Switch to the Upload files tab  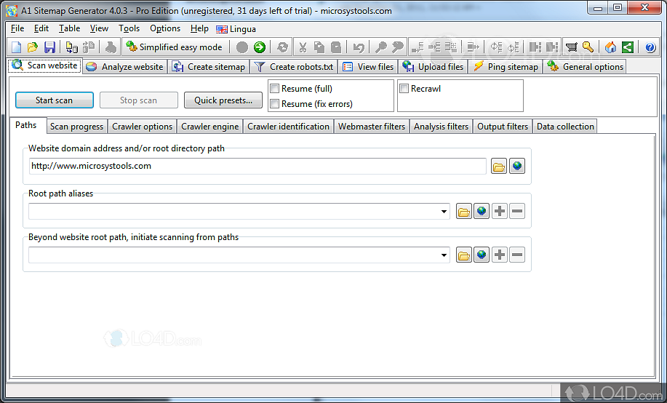tap(433, 67)
